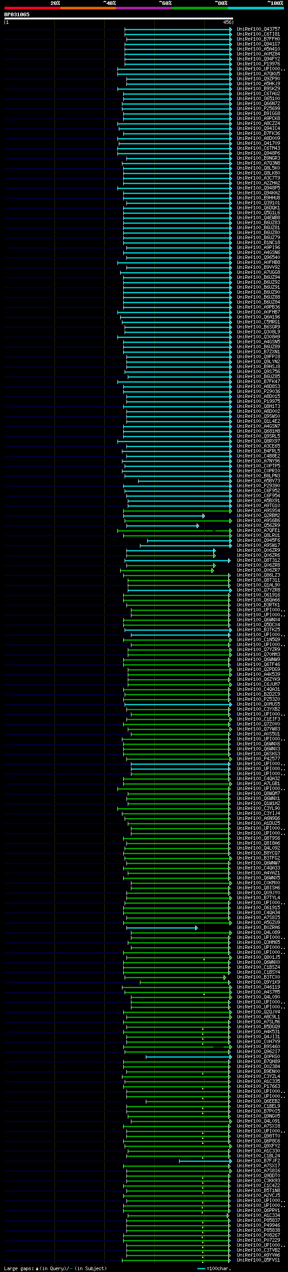Select the UniRef100_Q8LRU1 label

[258, 535]
